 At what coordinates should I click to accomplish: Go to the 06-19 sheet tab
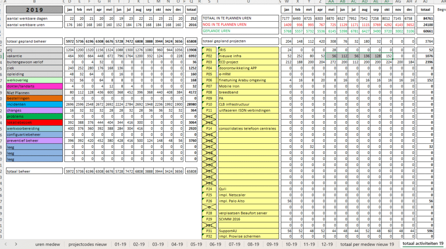215,244
